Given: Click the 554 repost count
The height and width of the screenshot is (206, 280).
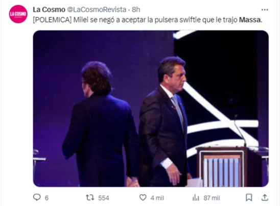Looking at the screenshot, I should point(104,198).
